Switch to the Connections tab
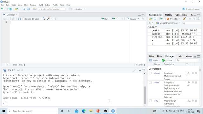 [181, 15]
